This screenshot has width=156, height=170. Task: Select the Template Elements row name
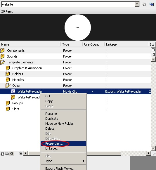tap(20, 62)
